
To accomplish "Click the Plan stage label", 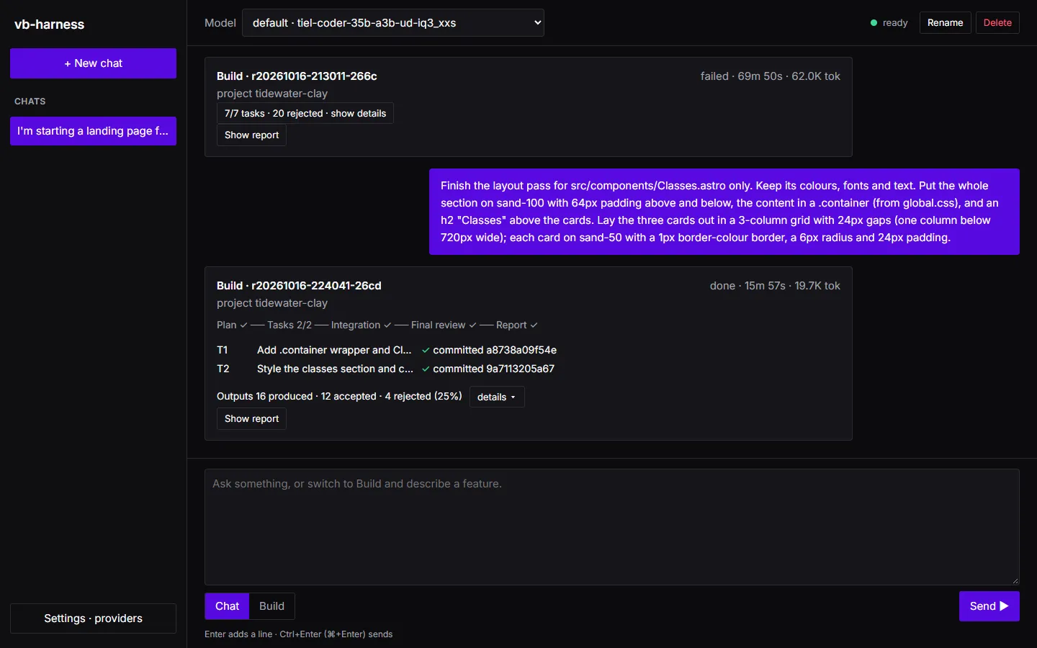I will coord(226,325).
